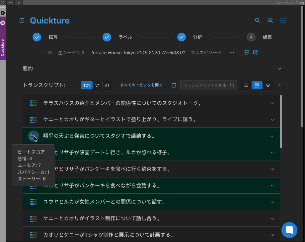Expand the ユウヤとルカが女性メンバー topic chevron

[272, 202]
